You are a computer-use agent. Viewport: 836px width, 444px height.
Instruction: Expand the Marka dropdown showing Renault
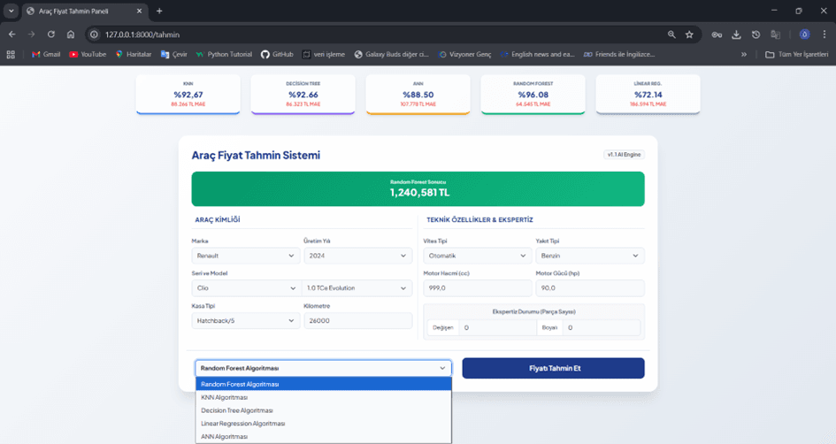(243, 256)
